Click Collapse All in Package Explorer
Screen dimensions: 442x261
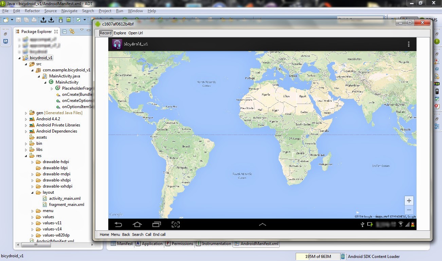(x=65, y=31)
